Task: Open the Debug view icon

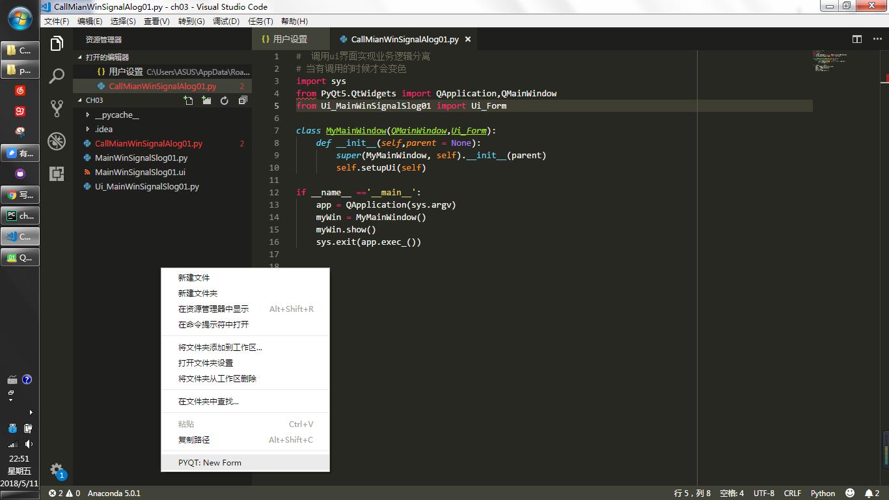Action: click(x=57, y=141)
